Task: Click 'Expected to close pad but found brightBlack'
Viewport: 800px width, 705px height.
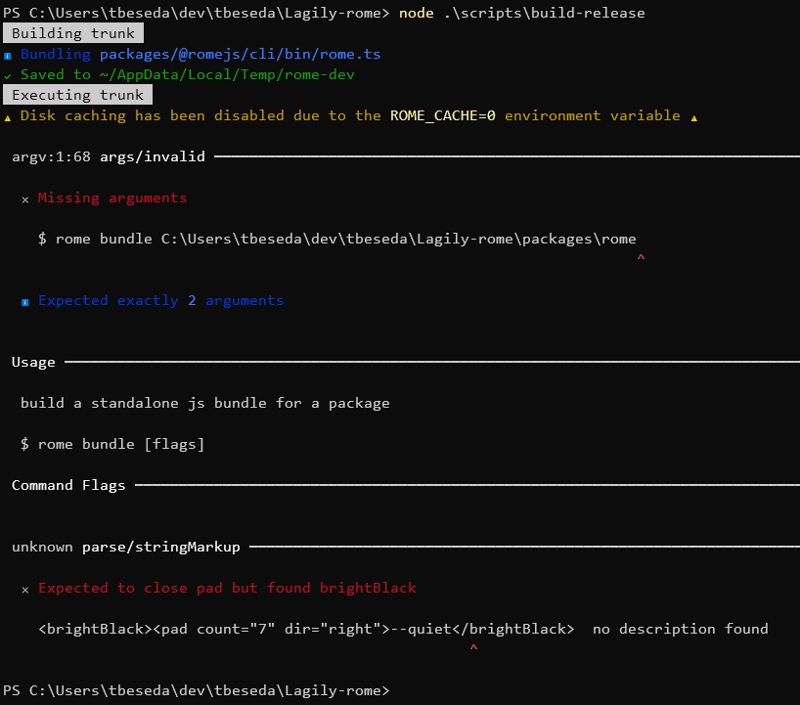Action: [x=227, y=589]
